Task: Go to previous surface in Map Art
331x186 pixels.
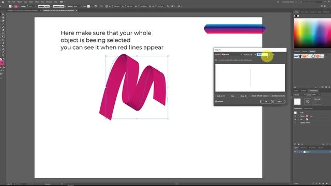Action: 255,55
